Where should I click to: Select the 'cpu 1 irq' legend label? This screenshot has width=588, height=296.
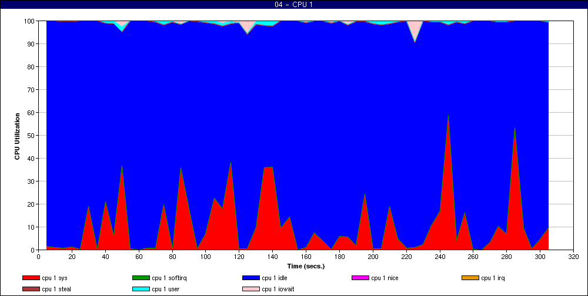click(x=493, y=278)
